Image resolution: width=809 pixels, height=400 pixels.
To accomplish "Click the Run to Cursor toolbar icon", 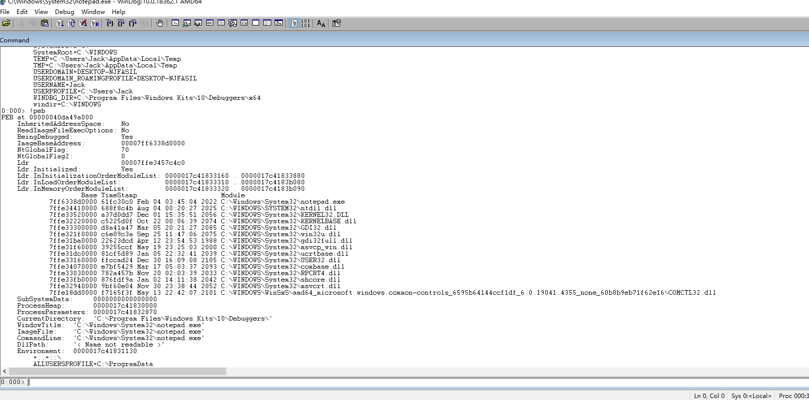I will (144, 23).
